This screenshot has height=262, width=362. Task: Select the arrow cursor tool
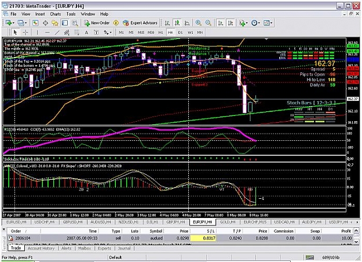[x=15, y=32]
